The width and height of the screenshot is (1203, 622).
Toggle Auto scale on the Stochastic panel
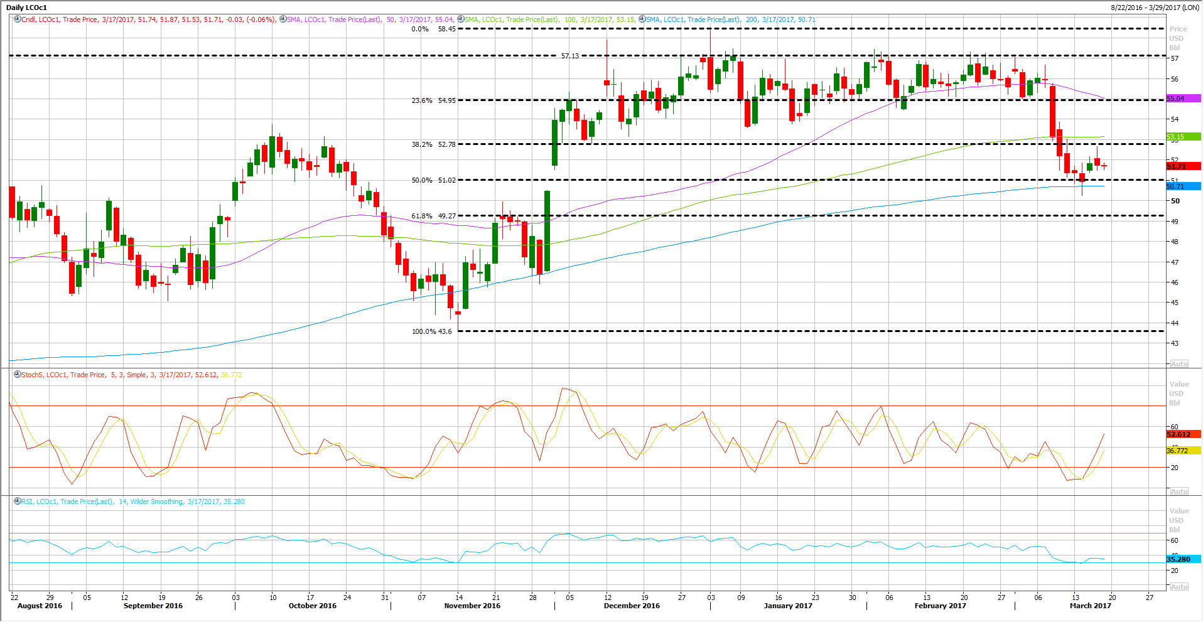pyautogui.click(x=1179, y=491)
